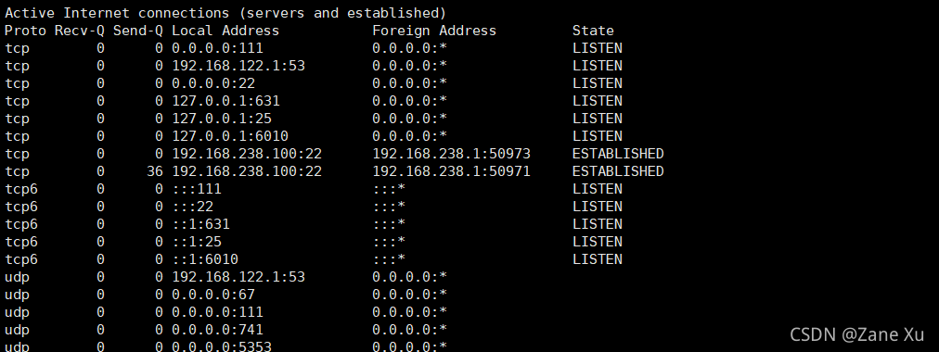This screenshot has height=352, width=939.
Task: Click ESTABLISHED in the 50973 connection row
Action: pyautogui.click(x=618, y=154)
